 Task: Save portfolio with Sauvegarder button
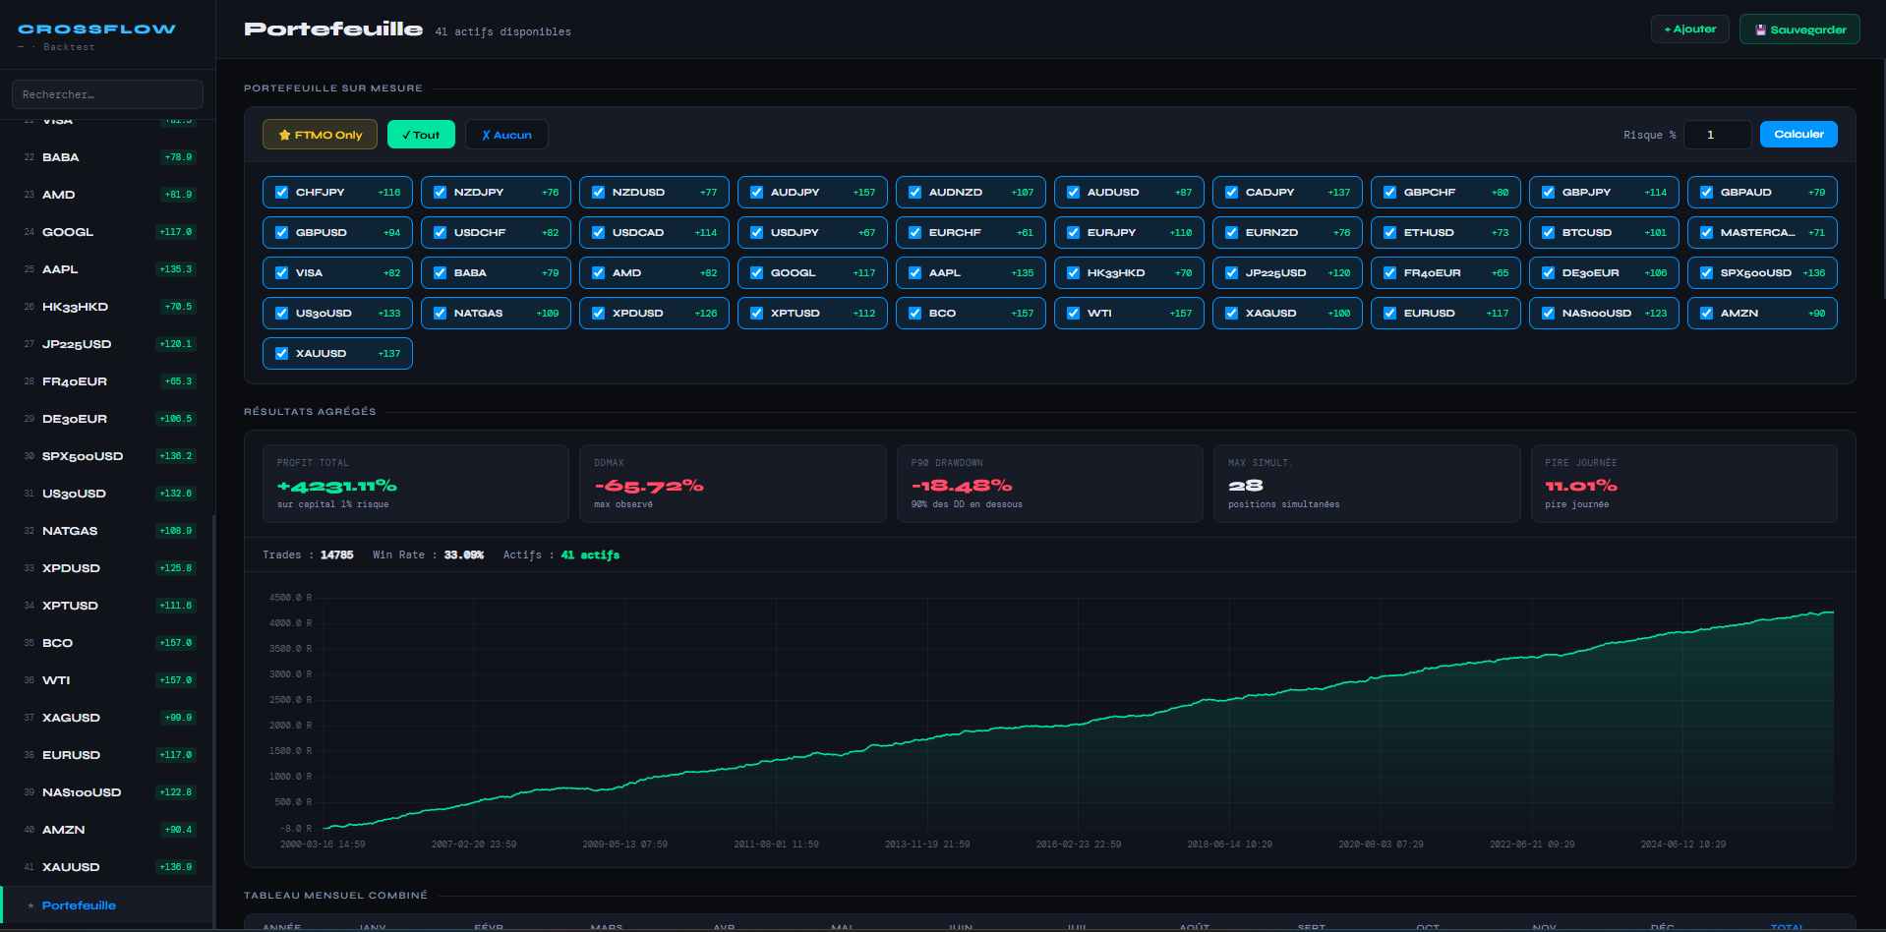coord(1799,29)
